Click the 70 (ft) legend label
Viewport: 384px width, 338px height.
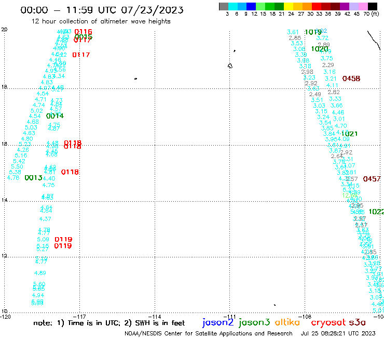click(x=371, y=14)
